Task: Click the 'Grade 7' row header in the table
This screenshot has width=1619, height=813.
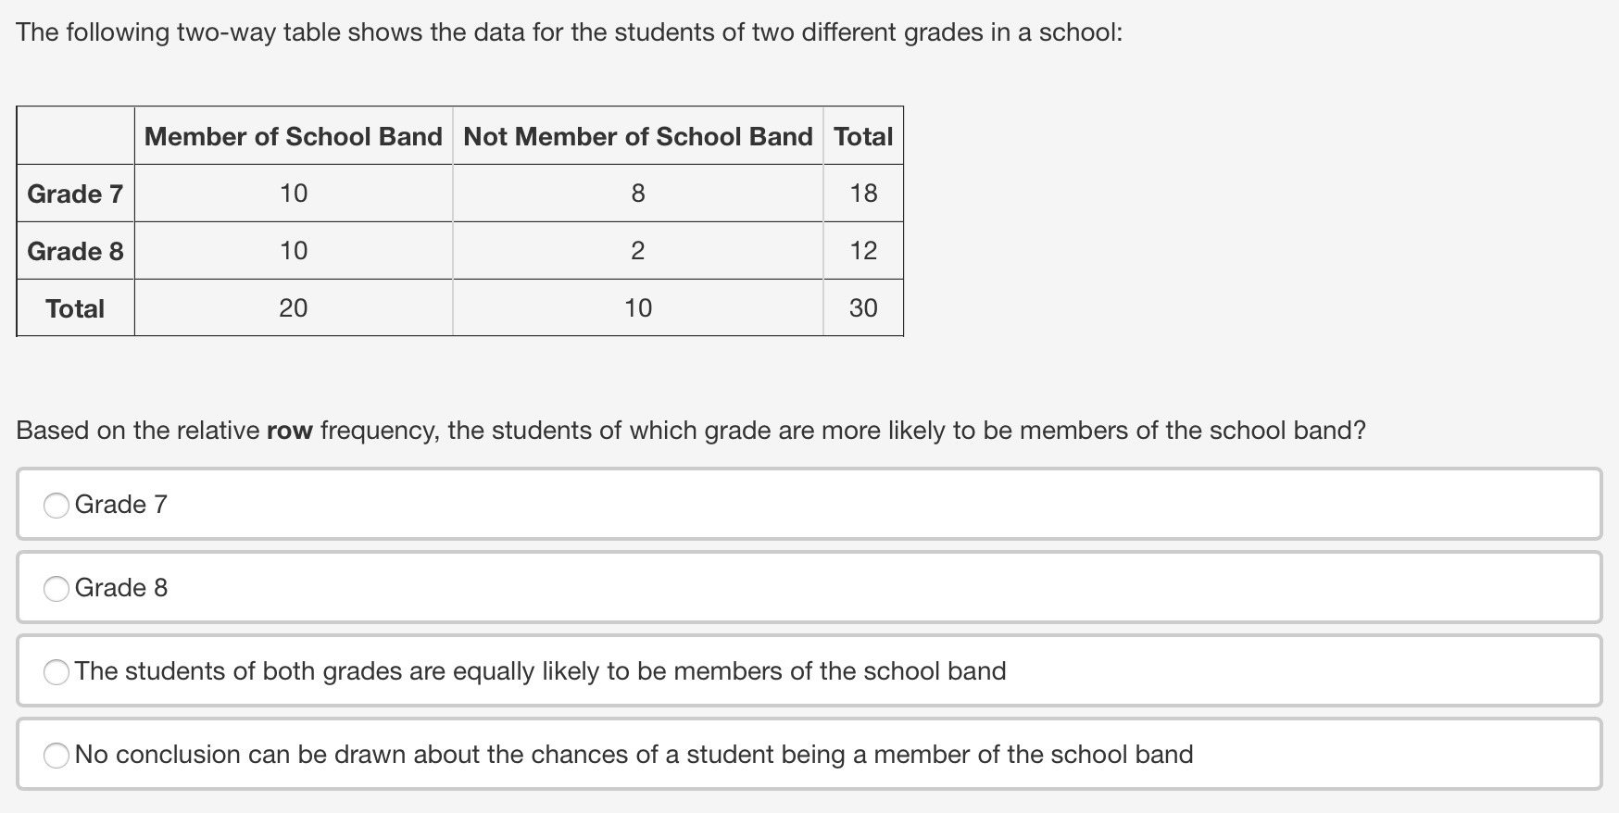Action: (75, 194)
